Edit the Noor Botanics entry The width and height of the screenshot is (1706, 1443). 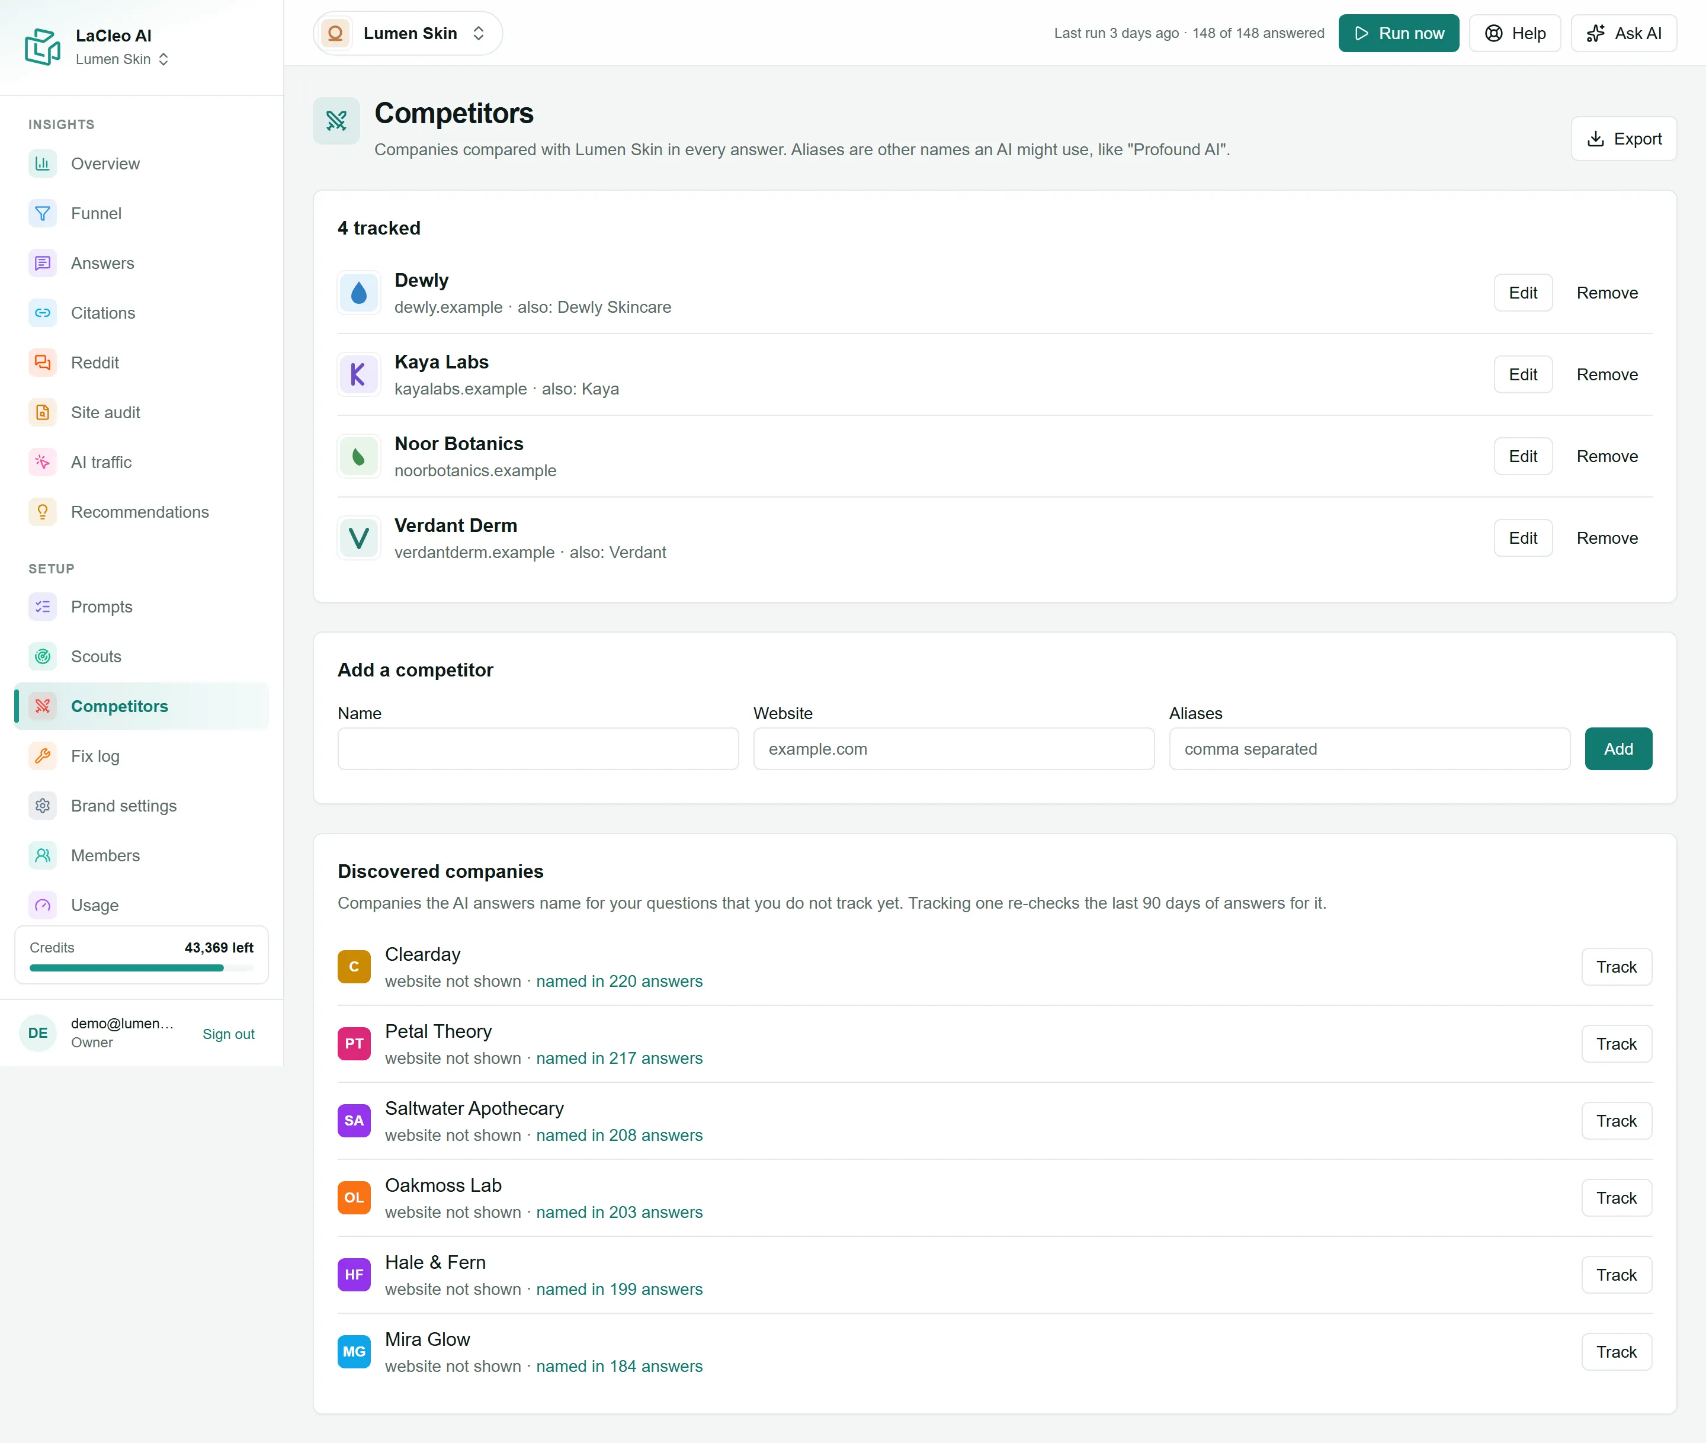[1523, 457]
